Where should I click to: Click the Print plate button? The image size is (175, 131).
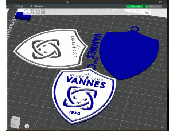pos(155,6)
